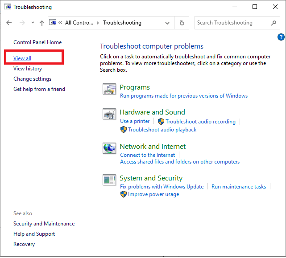Open Change settings link
This screenshot has width=286, height=258.
32,79
